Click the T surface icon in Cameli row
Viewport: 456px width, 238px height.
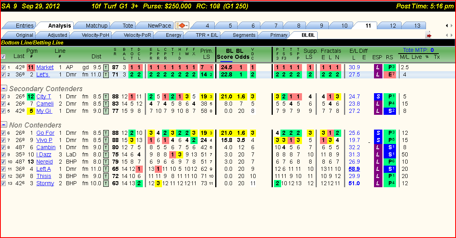[106, 104]
